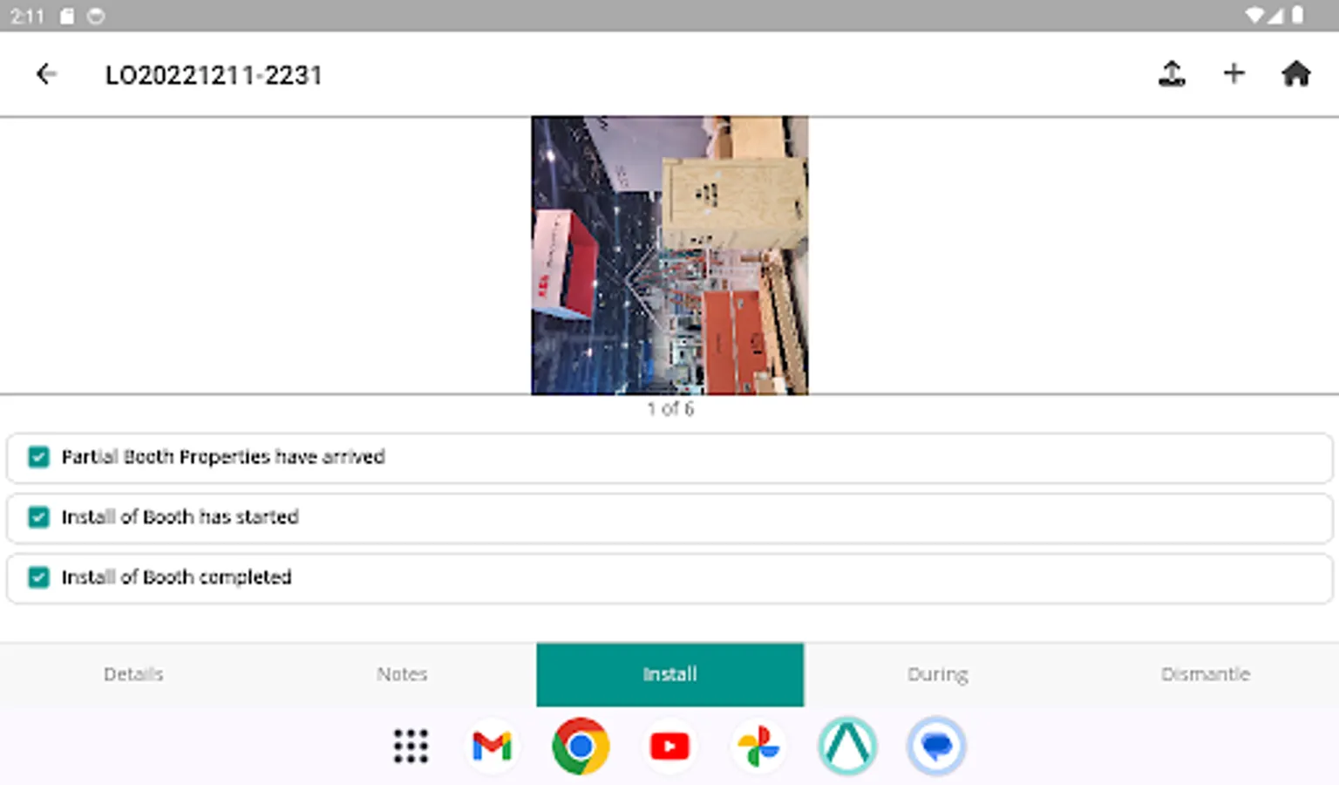Viewport: 1339px width, 785px height.
Task: Switch to the Details tab
Action: pyautogui.click(x=133, y=673)
